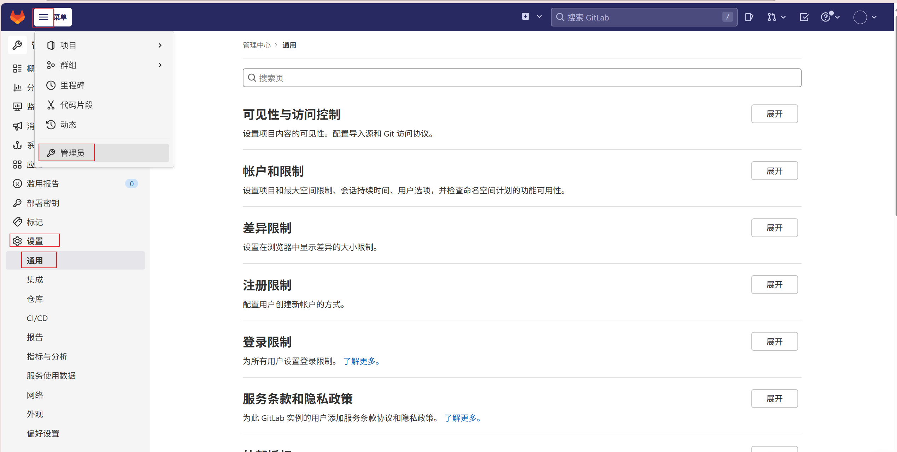This screenshot has width=897, height=452.
Task: Expand the 群组 submenu arrow
Action: tap(160, 65)
